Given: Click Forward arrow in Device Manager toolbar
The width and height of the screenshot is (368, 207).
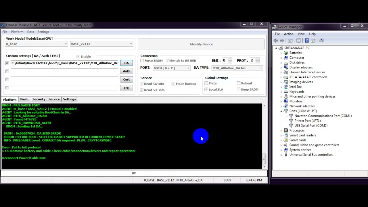Looking at the screenshot, I should [x=282, y=41].
